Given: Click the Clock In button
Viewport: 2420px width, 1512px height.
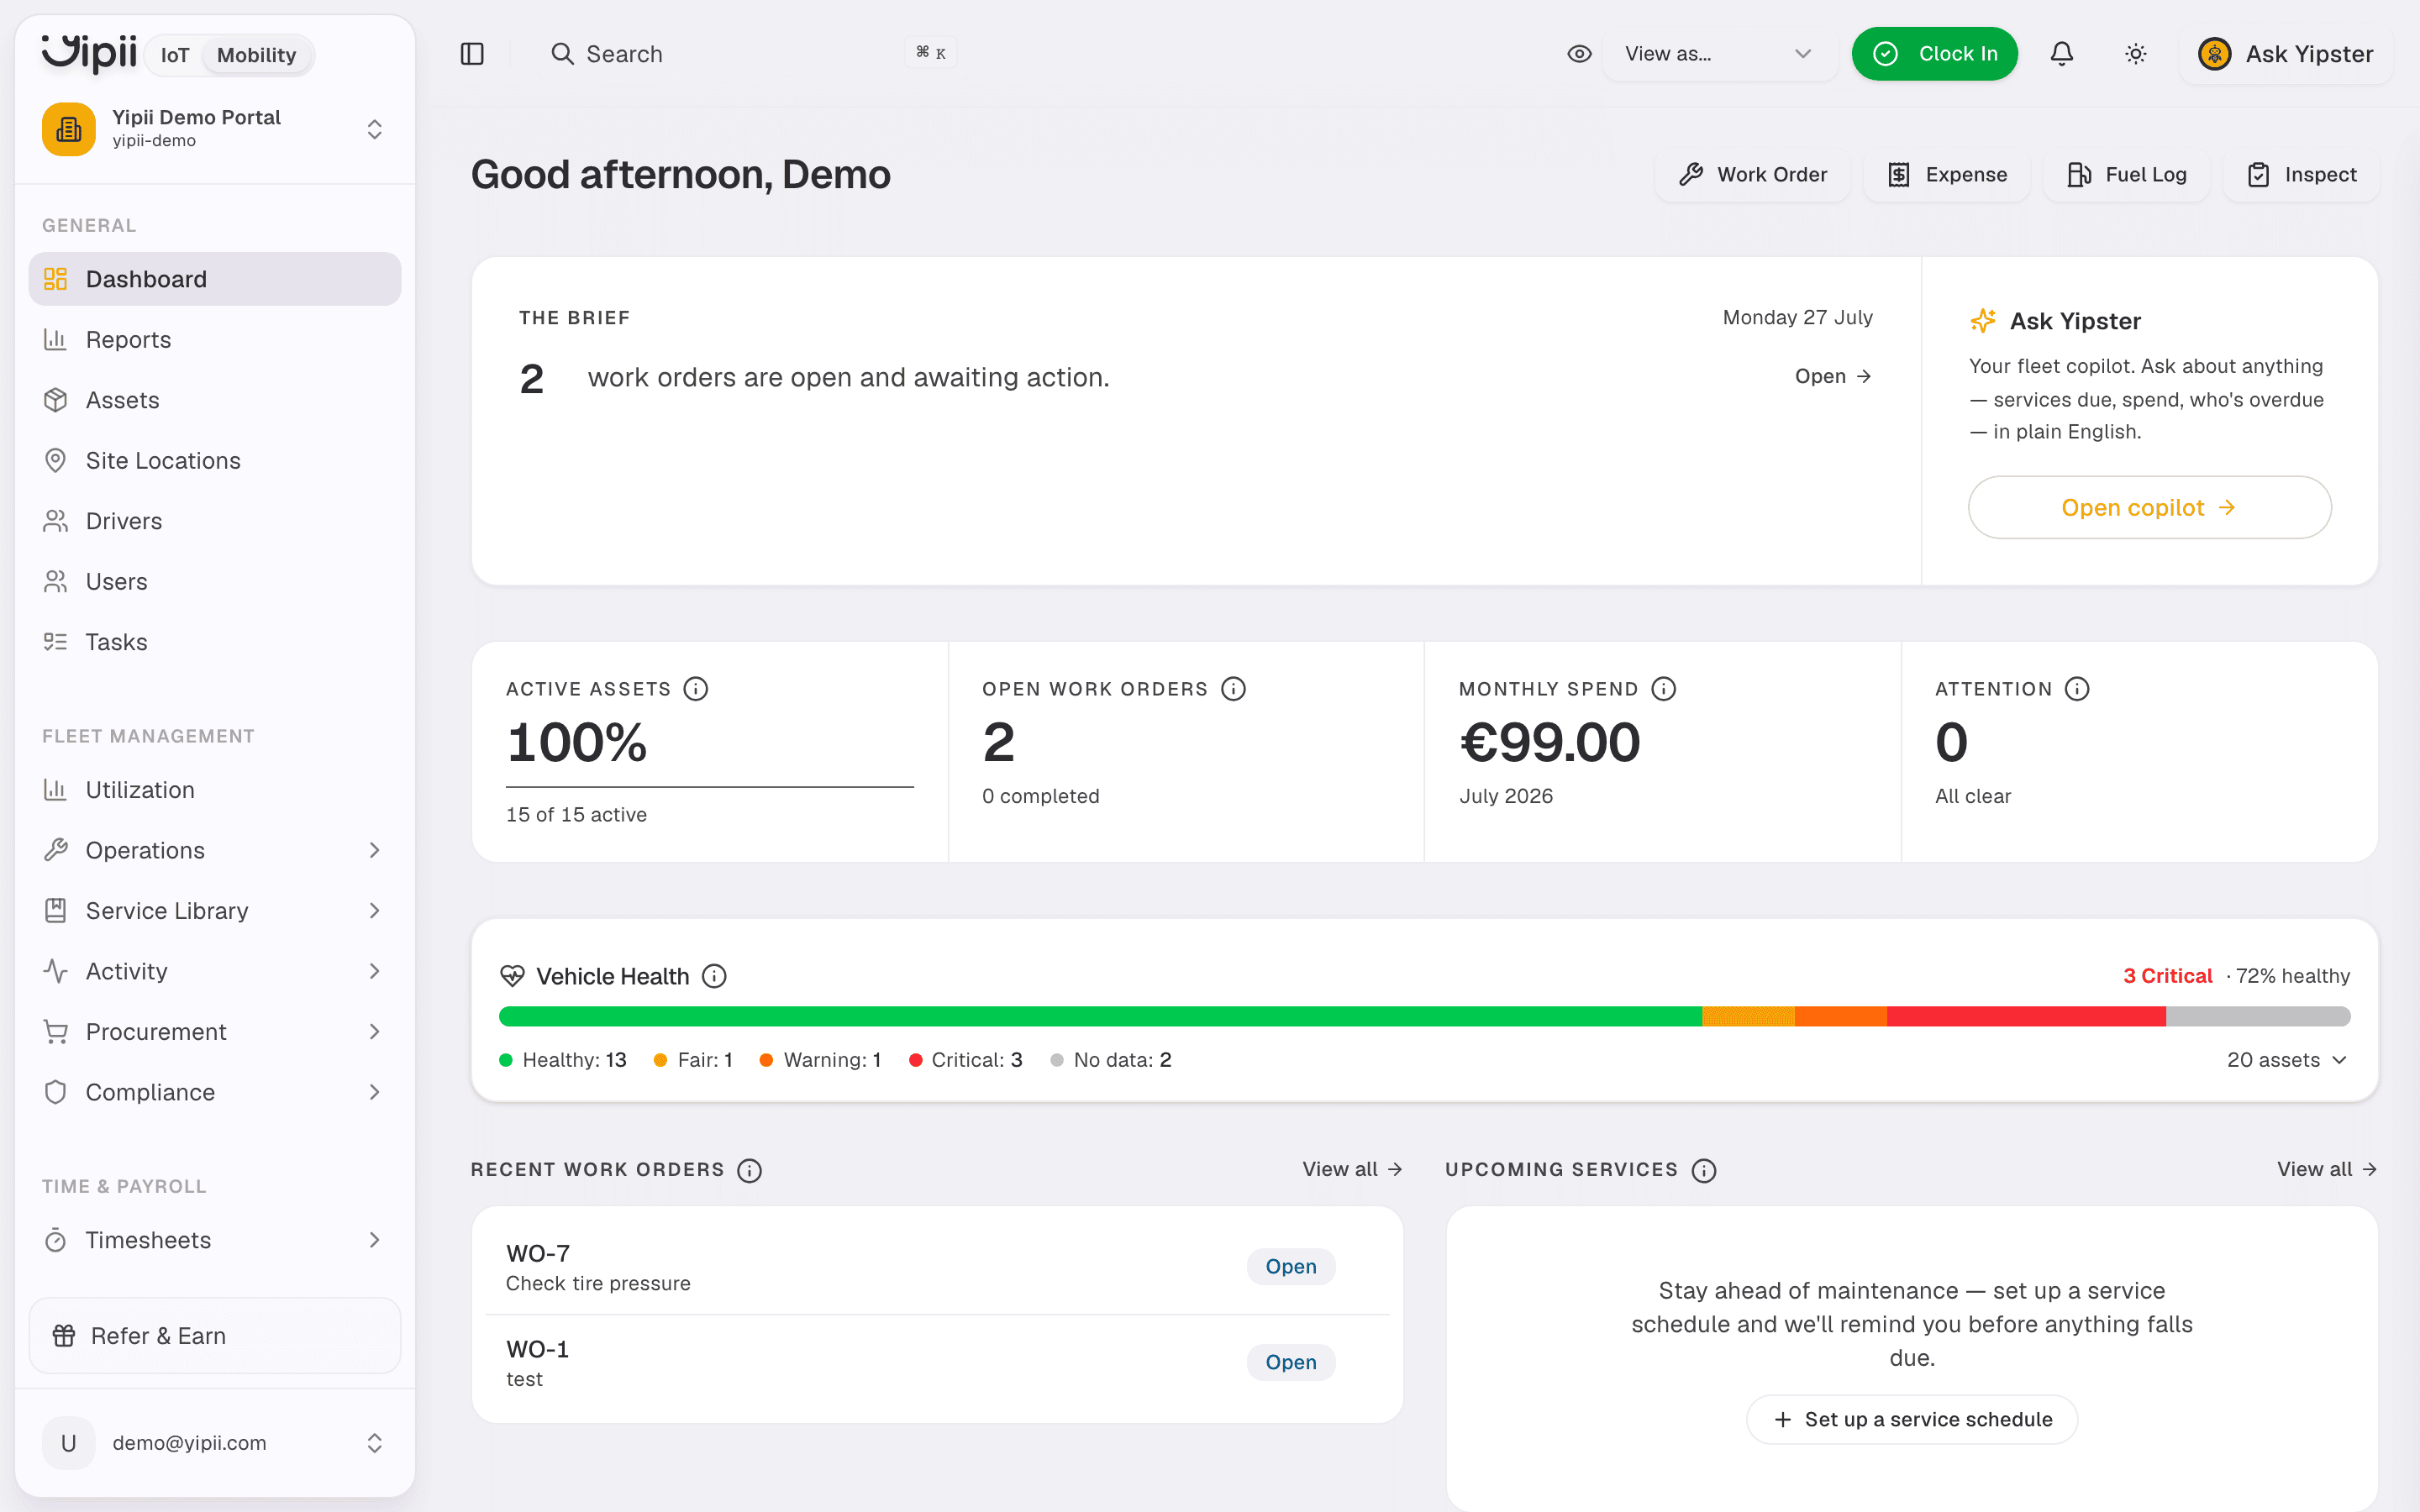Looking at the screenshot, I should coord(1934,54).
